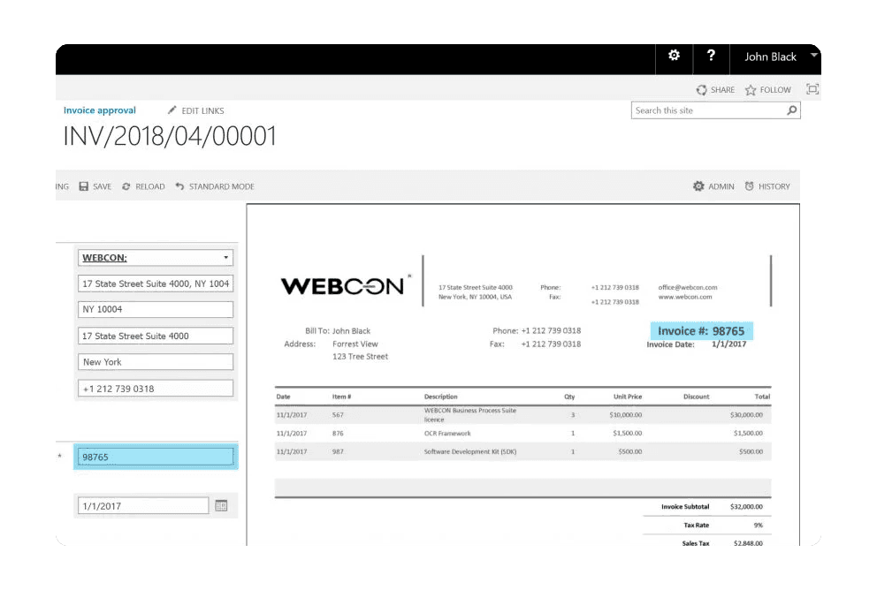Run search with the magnifier icon
This screenshot has height=590, width=877.
[x=792, y=110]
